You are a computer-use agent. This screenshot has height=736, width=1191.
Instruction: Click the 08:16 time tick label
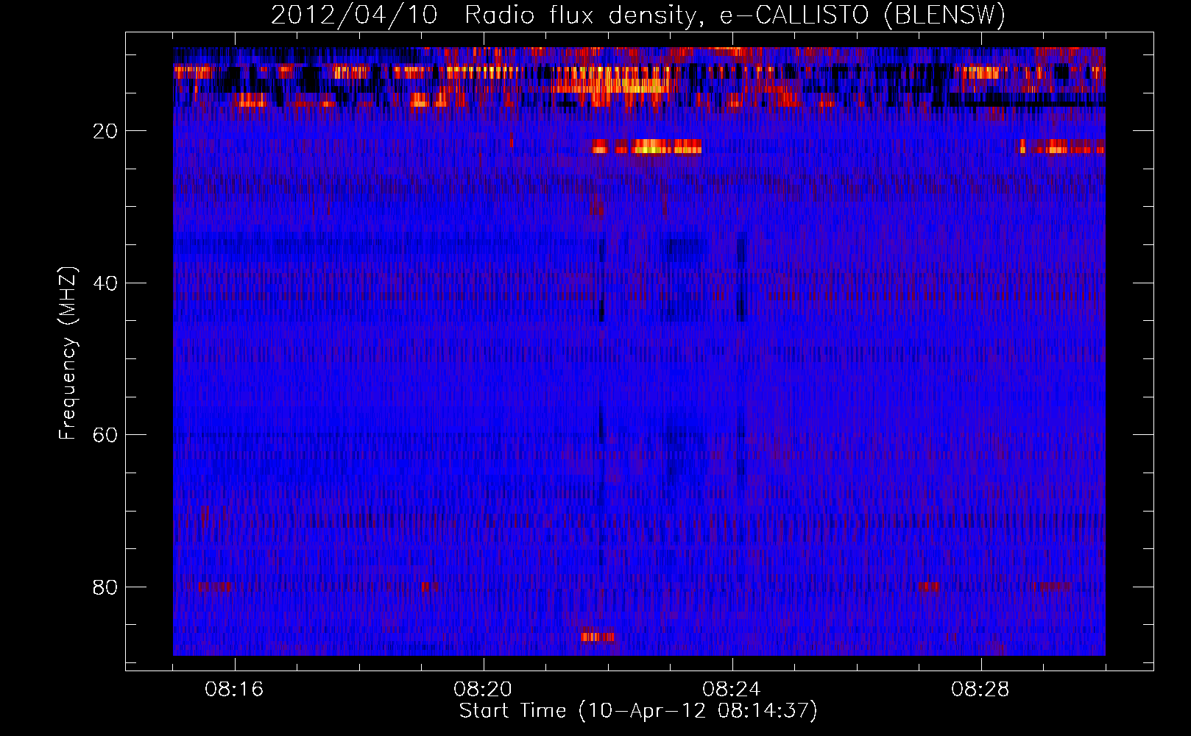pyautogui.click(x=234, y=690)
